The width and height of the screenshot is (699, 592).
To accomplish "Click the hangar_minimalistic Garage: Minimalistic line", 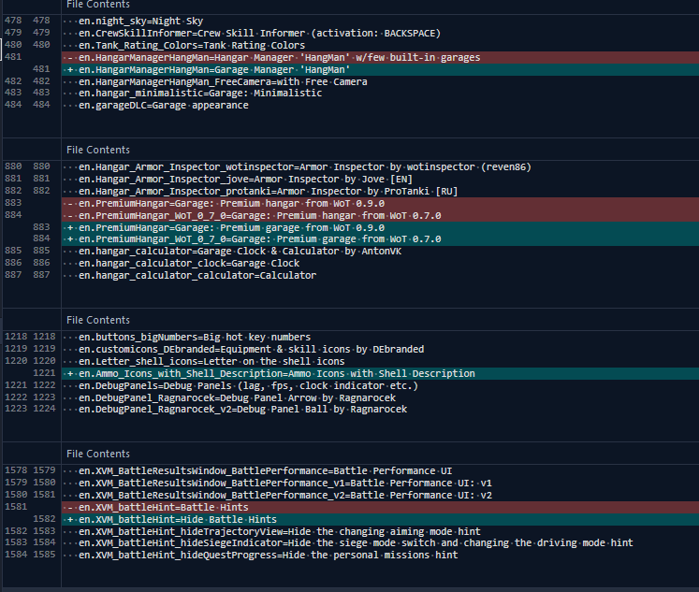I will [200, 94].
